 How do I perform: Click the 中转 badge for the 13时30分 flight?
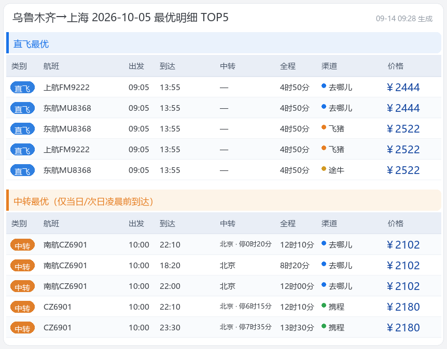(22, 328)
